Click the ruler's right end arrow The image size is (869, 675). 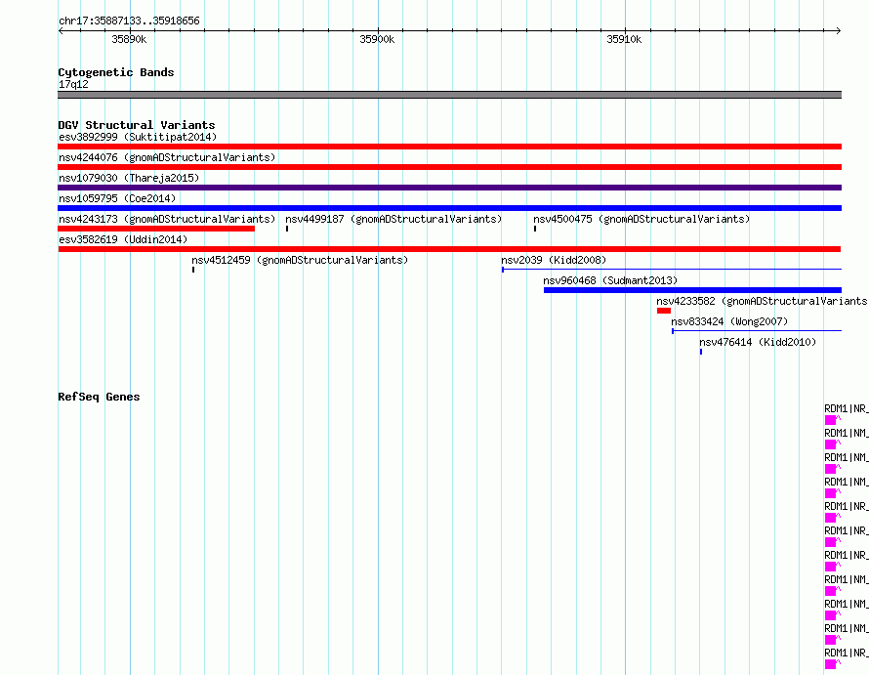pyautogui.click(x=839, y=31)
